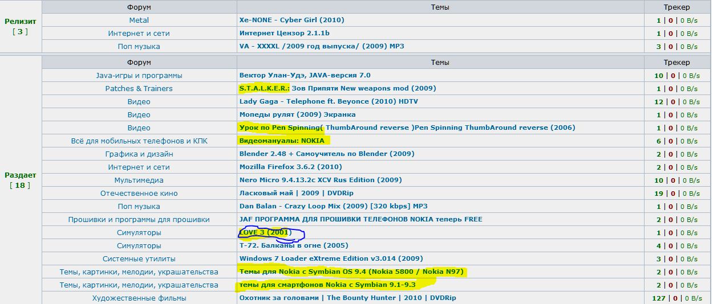Viewport: 713px width, 304px height.
Task: Select tracker stats in VA - XXXXL row
Action: coord(677,46)
